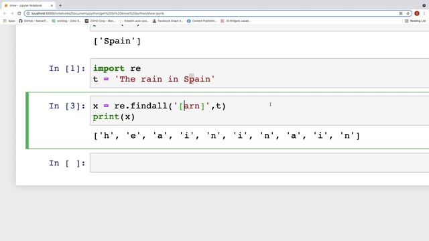Image resolution: width=429 pixels, height=241 pixels.
Task: Click the ['Spain'] output text
Action: [x=117, y=42]
